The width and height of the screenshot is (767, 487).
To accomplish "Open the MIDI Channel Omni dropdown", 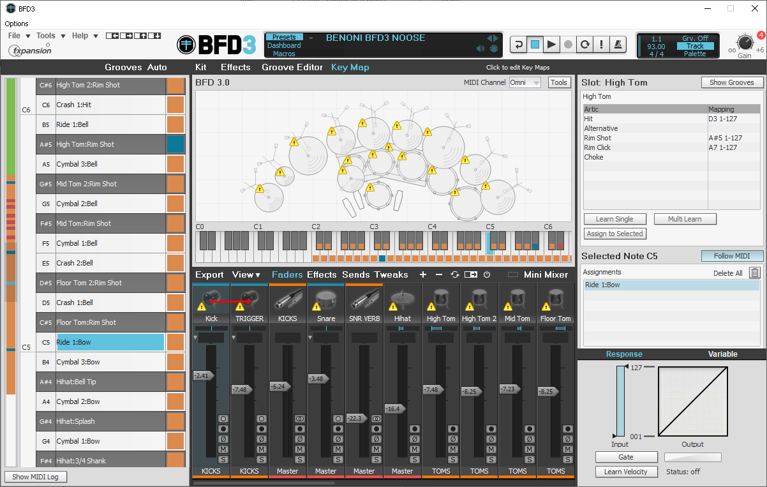I will coord(525,82).
